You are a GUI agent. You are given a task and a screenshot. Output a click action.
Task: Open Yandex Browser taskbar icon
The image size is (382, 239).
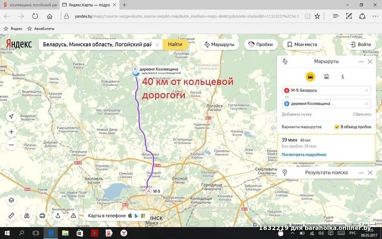coord(124,233)
